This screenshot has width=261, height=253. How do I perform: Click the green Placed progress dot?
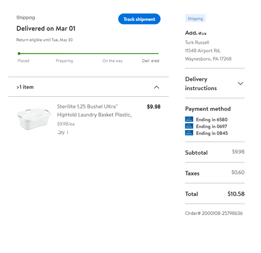coord(19,54)
